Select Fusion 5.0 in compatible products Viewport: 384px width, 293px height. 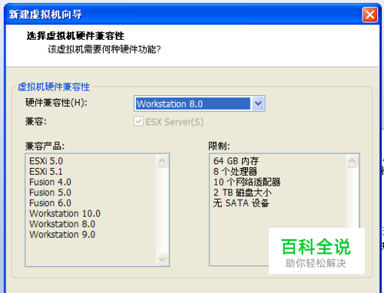coord(50,193)
